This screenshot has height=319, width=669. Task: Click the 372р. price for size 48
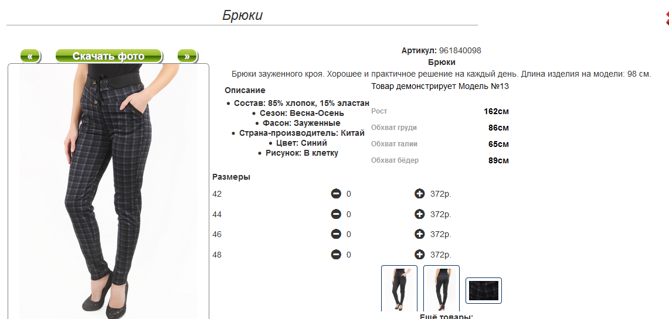[441, 255]
